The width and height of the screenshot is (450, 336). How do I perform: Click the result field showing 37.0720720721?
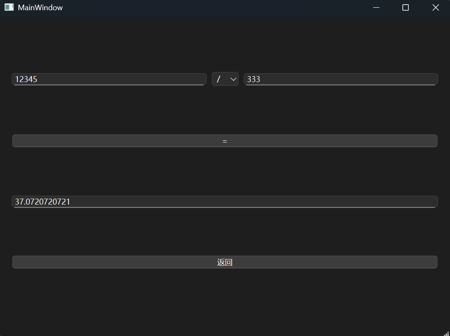(x=225, y=202)
